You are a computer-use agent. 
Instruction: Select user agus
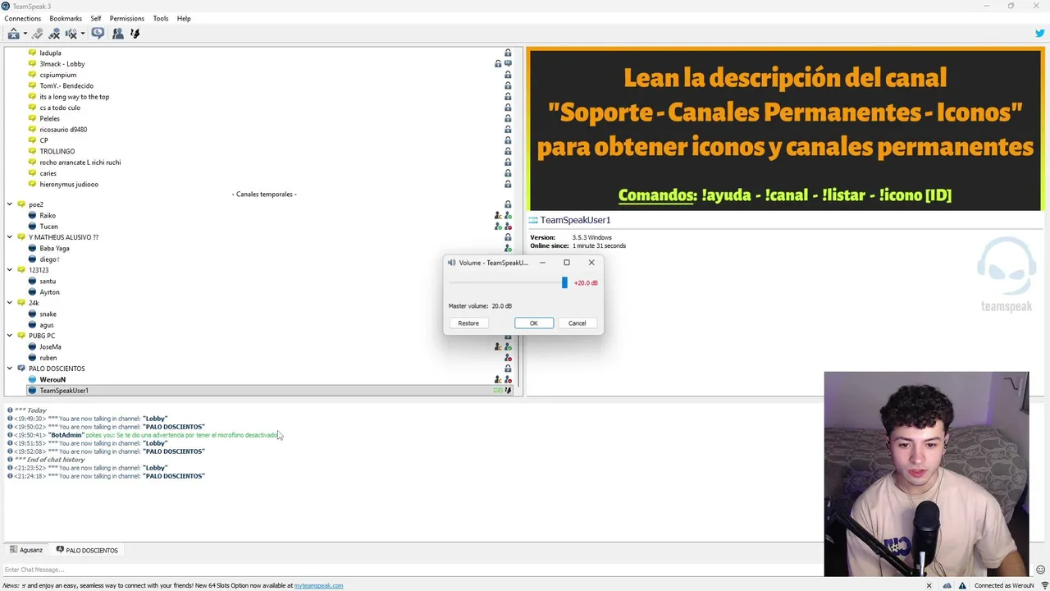click(47, 325)
